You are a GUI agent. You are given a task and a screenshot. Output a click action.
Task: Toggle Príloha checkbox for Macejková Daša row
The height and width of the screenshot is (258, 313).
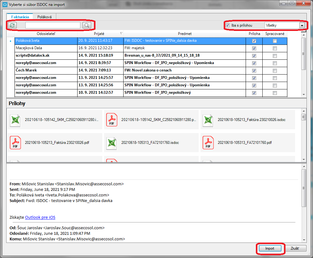point(254,48)
